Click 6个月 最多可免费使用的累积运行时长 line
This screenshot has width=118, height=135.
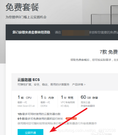[40, 119]
